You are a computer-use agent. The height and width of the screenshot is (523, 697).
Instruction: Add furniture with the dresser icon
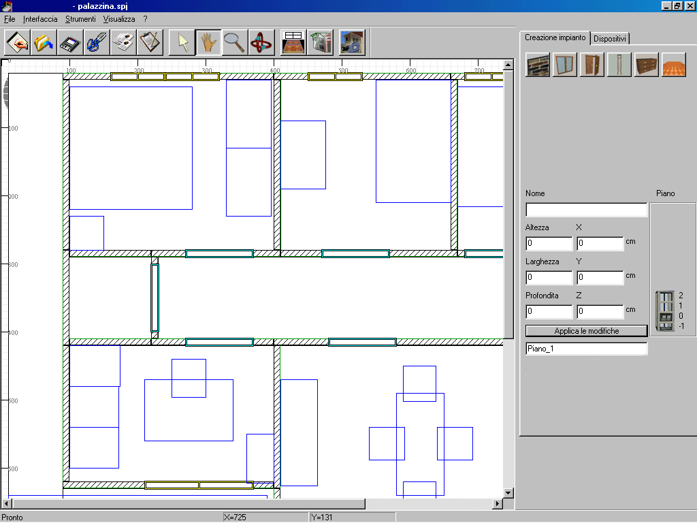tap(647, 65)
